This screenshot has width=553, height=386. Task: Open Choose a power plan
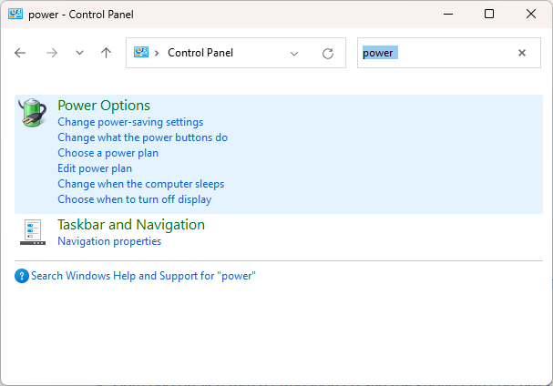click(x=108, y=153)
